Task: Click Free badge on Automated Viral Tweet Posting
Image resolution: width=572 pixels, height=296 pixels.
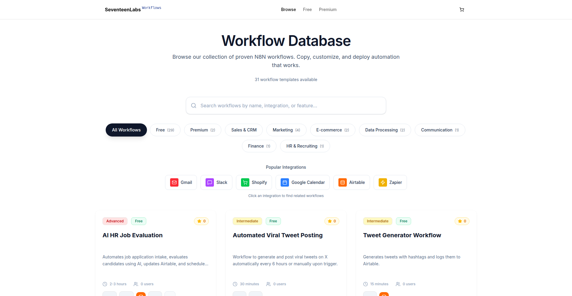Action: (273, 221)
